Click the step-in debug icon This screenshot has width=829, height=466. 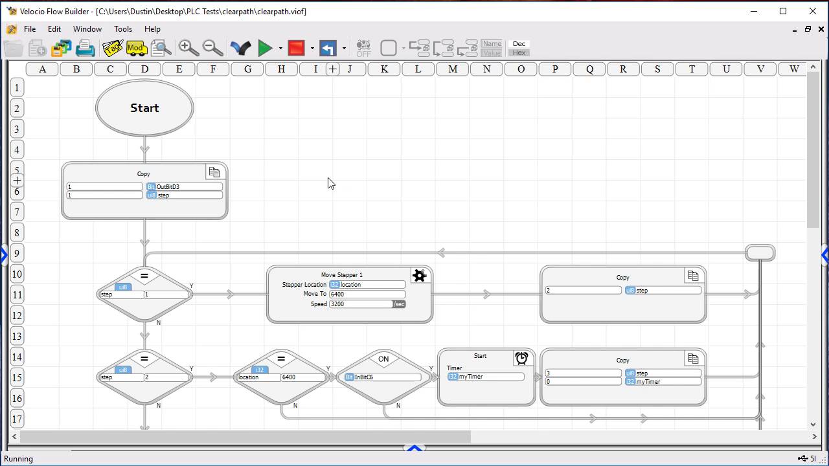420,48
